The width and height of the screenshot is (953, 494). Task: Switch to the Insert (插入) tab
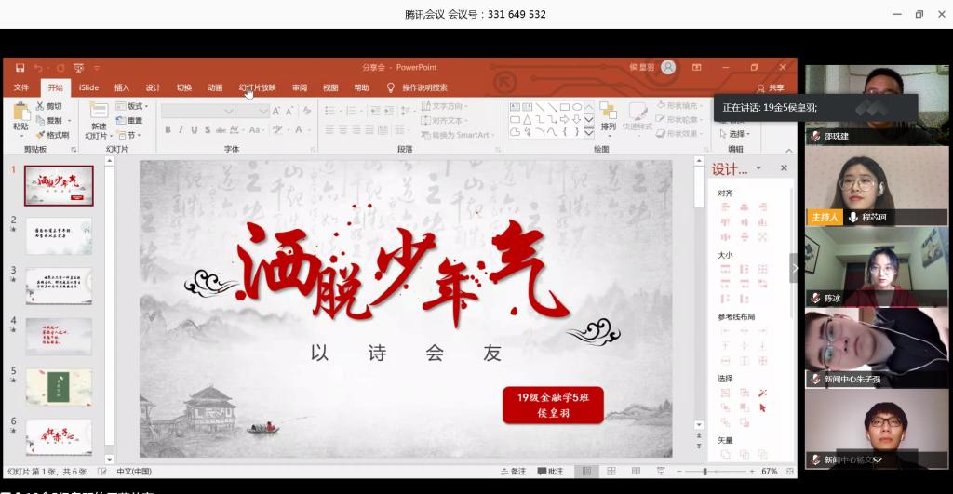tap(122, 87)
